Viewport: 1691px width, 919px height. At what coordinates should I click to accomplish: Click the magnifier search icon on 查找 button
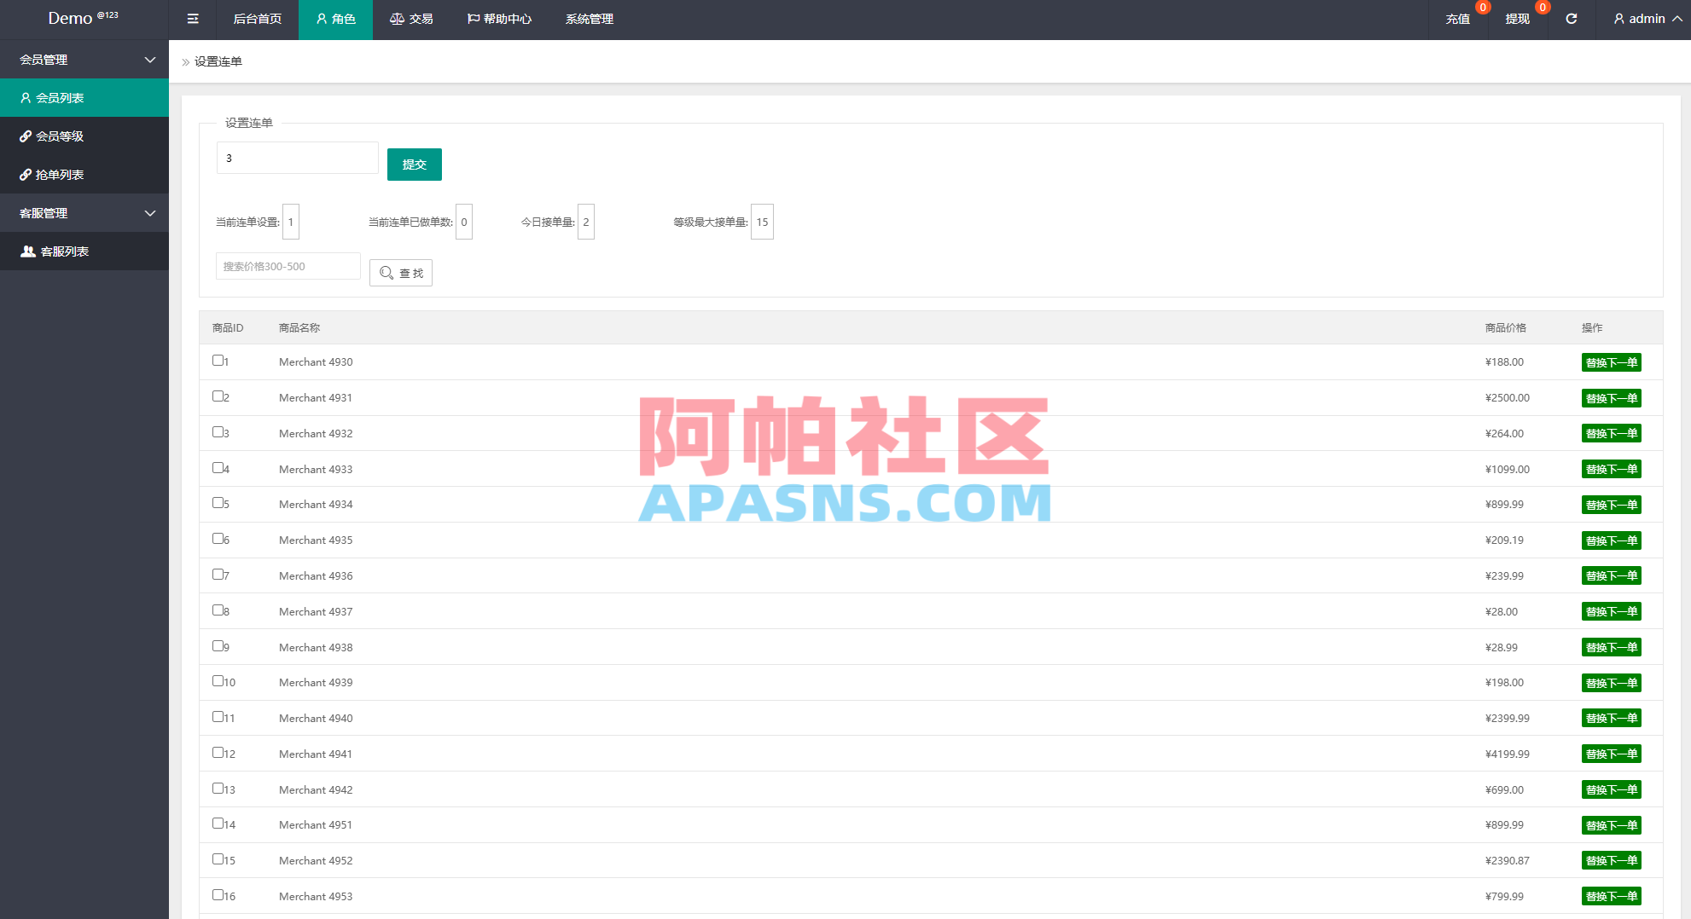pyautogui.click(x=386, y=272)
